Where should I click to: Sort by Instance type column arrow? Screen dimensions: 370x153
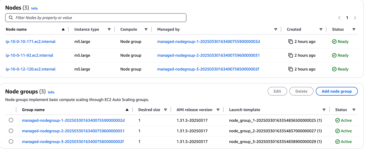pyautogui.click(x=109, y=29)
